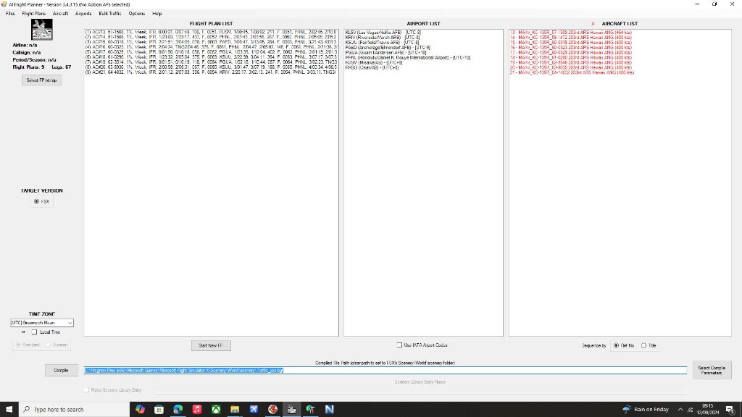The height and width of the screenshot is (417, 742).
Task: Open Copilot from the taskbar
Action: pyautogui.click(x=140, y=410)
